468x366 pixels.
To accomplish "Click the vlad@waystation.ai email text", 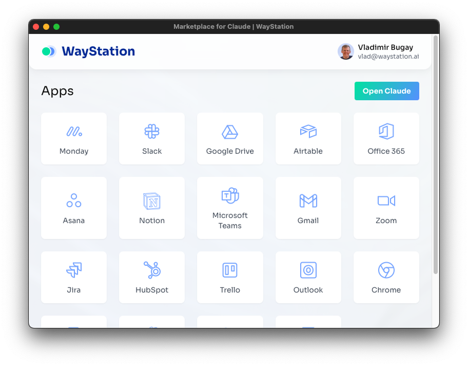I will tap(388, 57).
